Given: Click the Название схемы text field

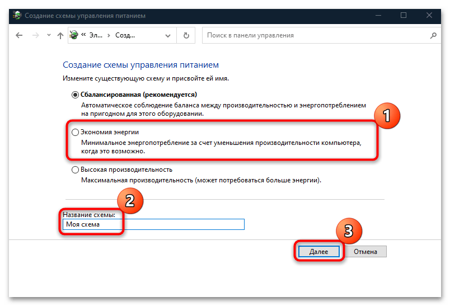Looking at the screenshot, I should coord(154,224).
